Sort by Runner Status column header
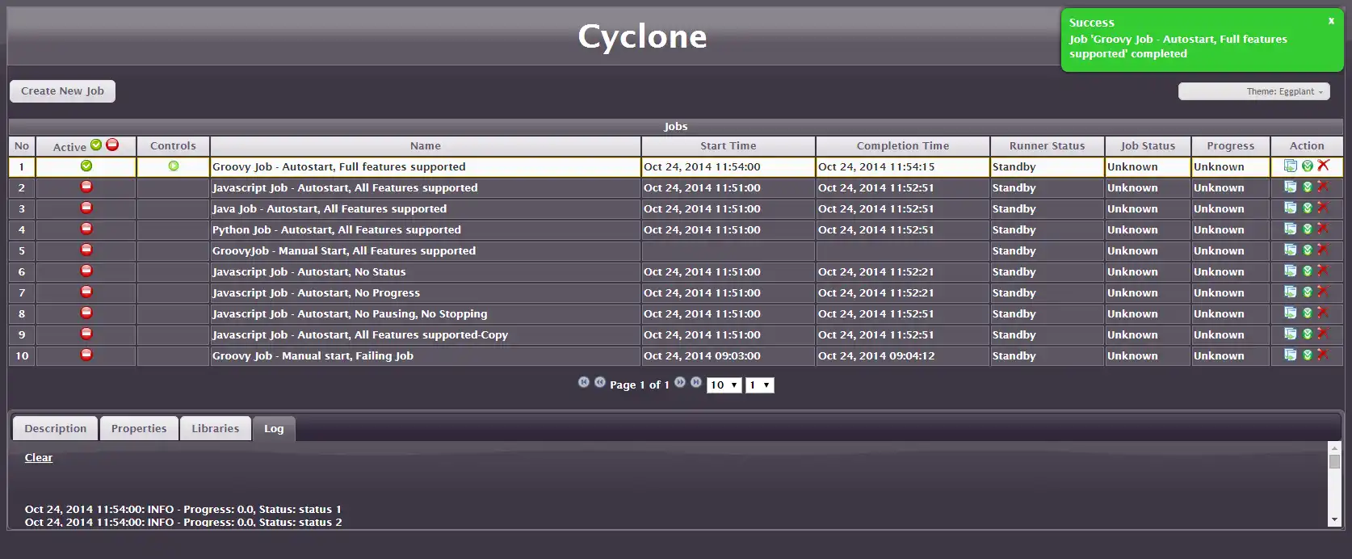 [x=1047, y=146]
